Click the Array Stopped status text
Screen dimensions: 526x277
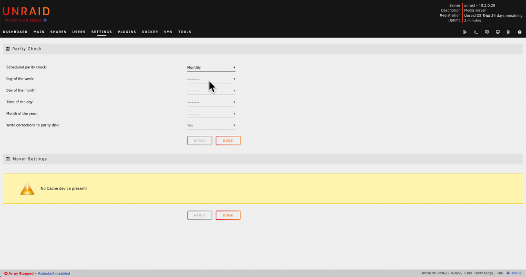point(21,273)
